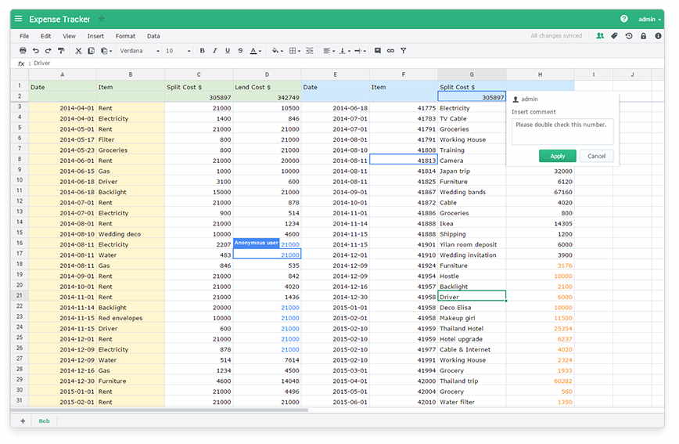679x444 pixels.
Task: Click the cut scissors icon
Action: pyautogui.click(x=78, y=51)
